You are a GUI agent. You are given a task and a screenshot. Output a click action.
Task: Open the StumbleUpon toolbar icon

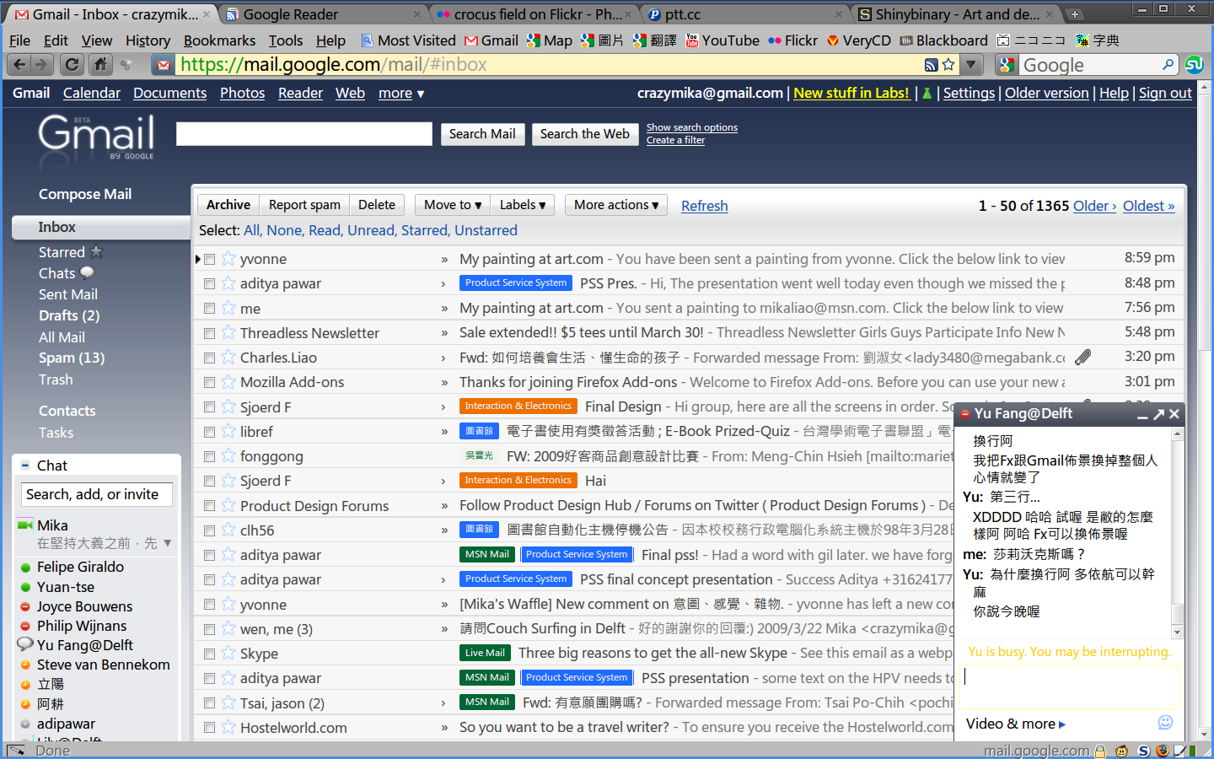(x=1194, y=65)
